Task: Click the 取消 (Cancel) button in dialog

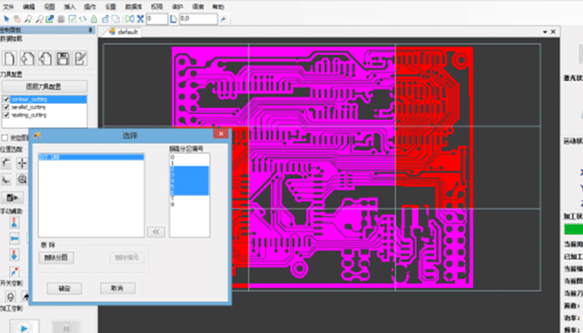Action: coord(117,287)
